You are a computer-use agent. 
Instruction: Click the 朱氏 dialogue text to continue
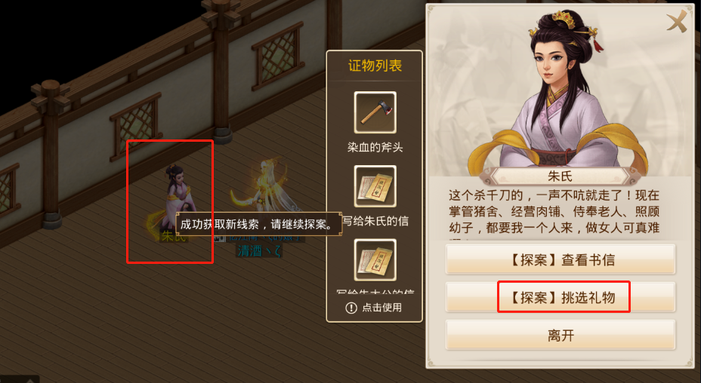point(554,213)
